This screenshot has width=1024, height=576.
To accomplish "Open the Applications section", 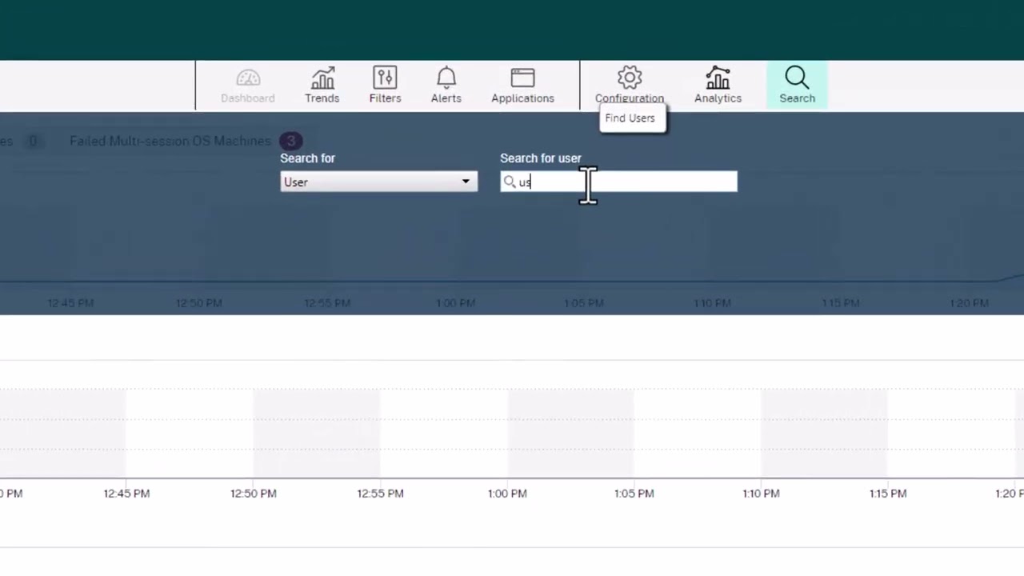I will click(x=522, y=85).
